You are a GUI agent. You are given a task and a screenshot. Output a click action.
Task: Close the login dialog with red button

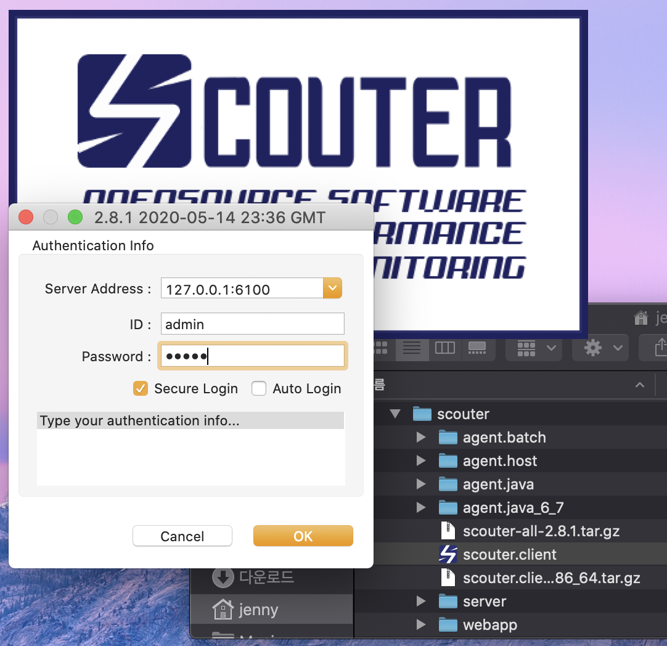(x=26, y=217)
